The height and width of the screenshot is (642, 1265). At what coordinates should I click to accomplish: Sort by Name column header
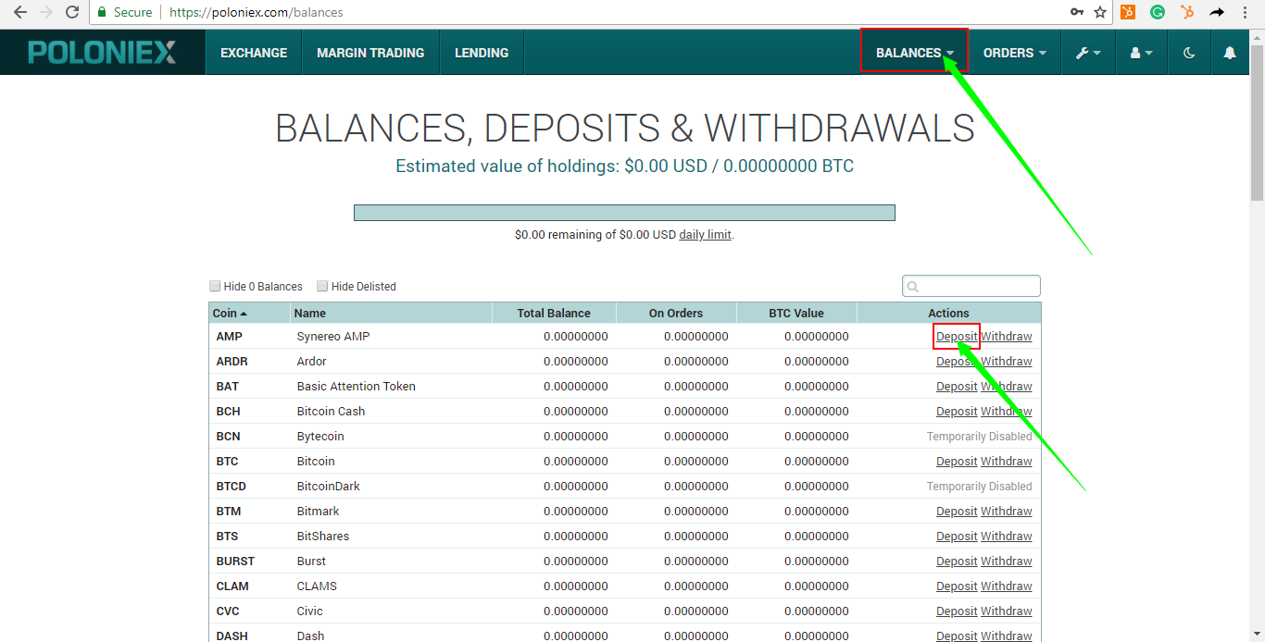(x=392, y=313)
